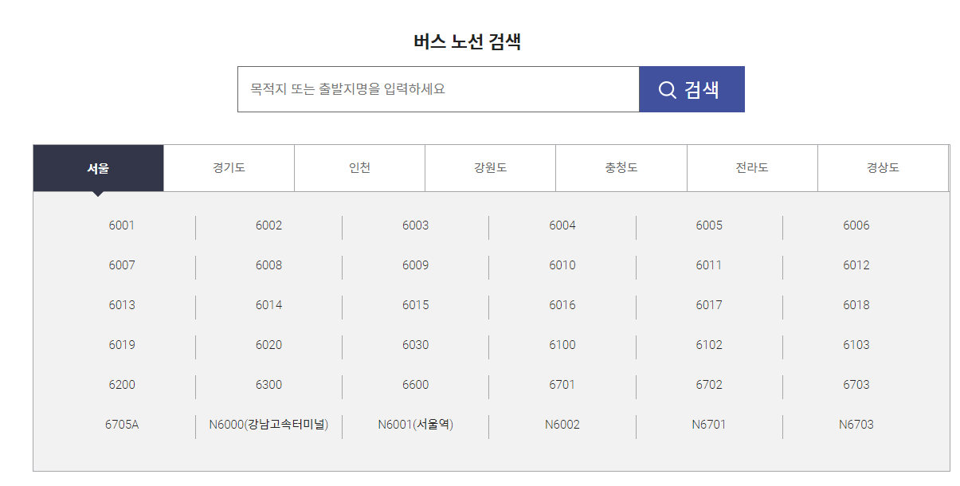Open bus route 6100
Viewport: 960px width, 486px height.
click(x=562, y=345)
